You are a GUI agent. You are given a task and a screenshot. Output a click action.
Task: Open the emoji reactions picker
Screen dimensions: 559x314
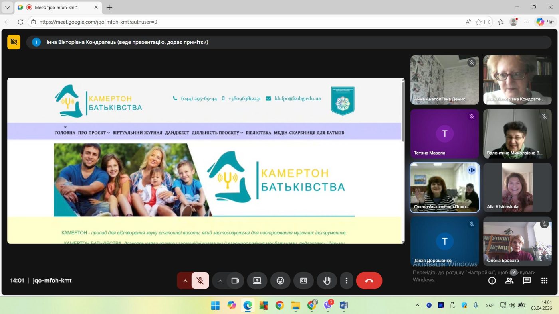[x=280, y=281]
